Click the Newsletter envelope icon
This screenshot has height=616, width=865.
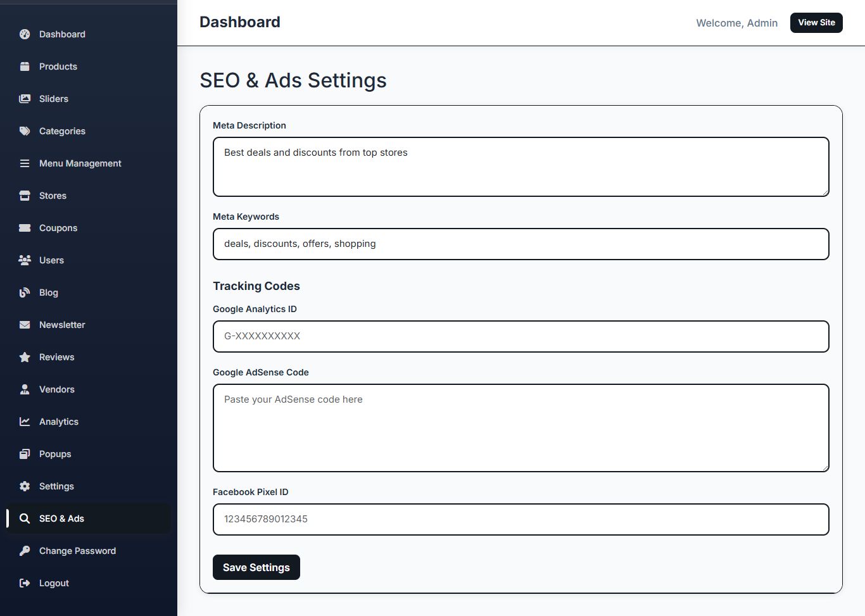coord(25,325)
